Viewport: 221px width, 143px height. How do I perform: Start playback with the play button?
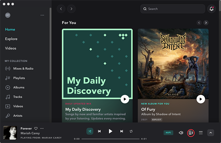111,131
